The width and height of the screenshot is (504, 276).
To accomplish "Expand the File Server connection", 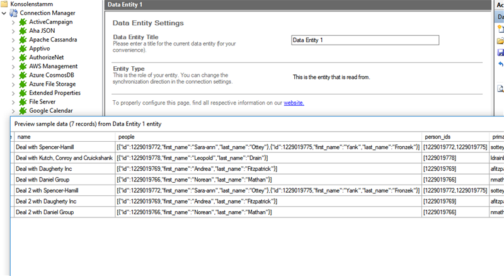I will click(x=14, y=101).
